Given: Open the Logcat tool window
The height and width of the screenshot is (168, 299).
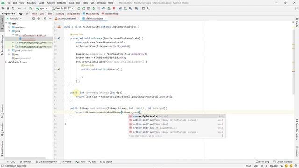Looking at the screenshot, I should coord(106,162).
